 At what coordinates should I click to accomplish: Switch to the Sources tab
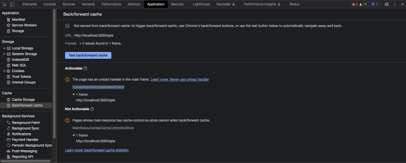(69, 4)
